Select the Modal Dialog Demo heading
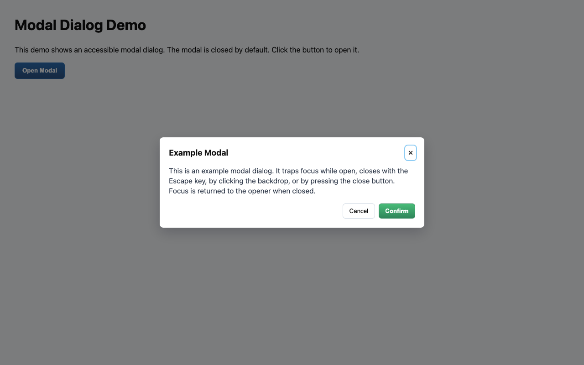Viewport: 584px width, 365px height. coord(80,25)
